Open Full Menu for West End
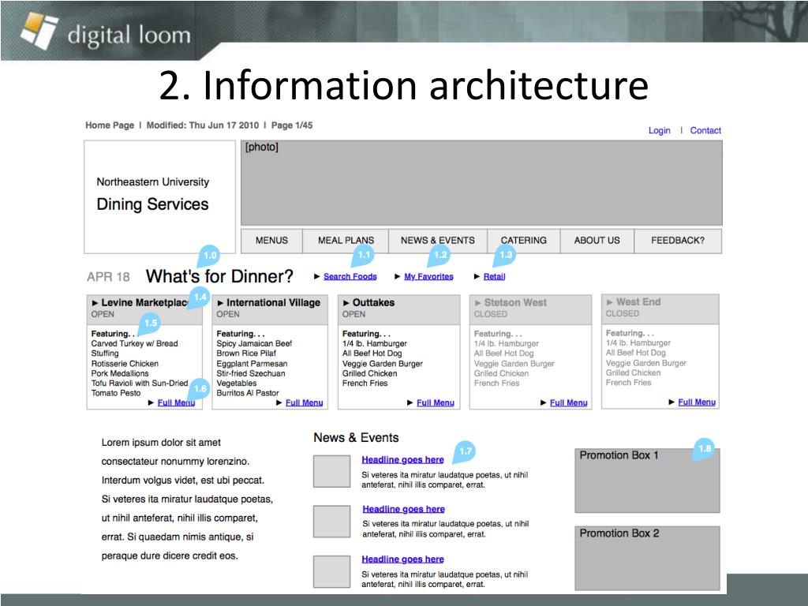Image resolution: width=808 pixels, height=606 pixels. coord(697,402)
